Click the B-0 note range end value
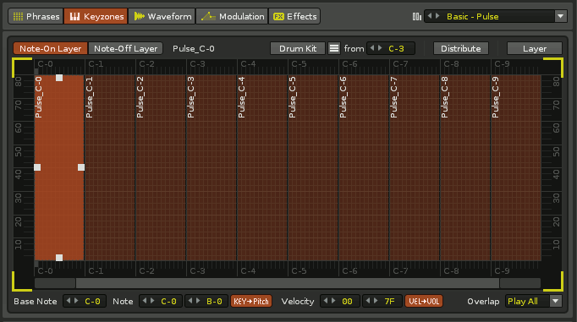This screenshot has height=322, width=577. click(x=214, y=302)
